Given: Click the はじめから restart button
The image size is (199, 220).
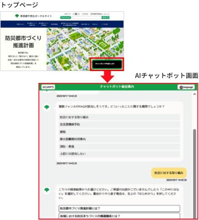Looking at the screenshot, I should (48, 87).
